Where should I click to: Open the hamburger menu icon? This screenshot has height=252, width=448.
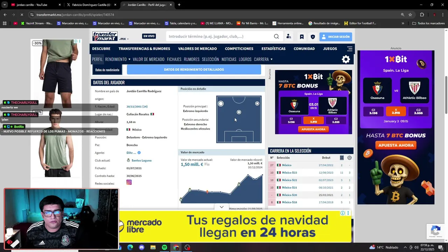350,49
